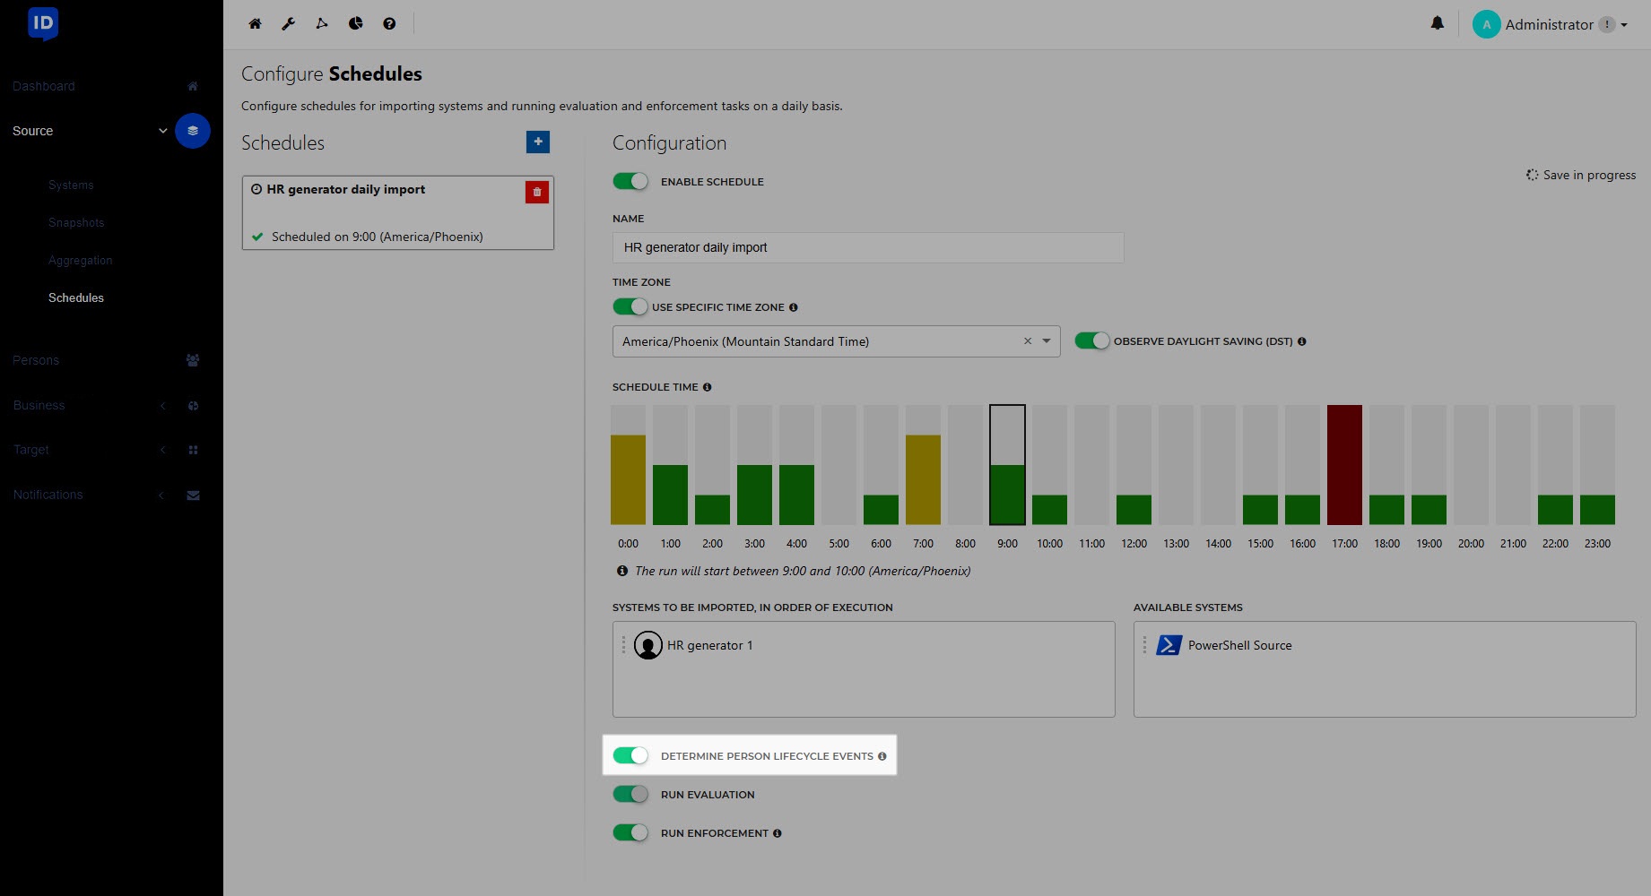Click info icon next to Run Enforcement
The image size is (1651, 896).
click(x=778, y=833)
